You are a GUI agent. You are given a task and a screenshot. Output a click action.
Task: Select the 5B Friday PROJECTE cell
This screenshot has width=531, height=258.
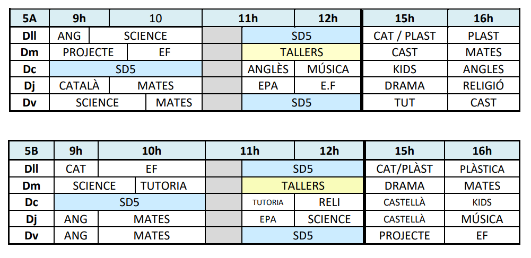pyautogui.click(x=404, y=235)
